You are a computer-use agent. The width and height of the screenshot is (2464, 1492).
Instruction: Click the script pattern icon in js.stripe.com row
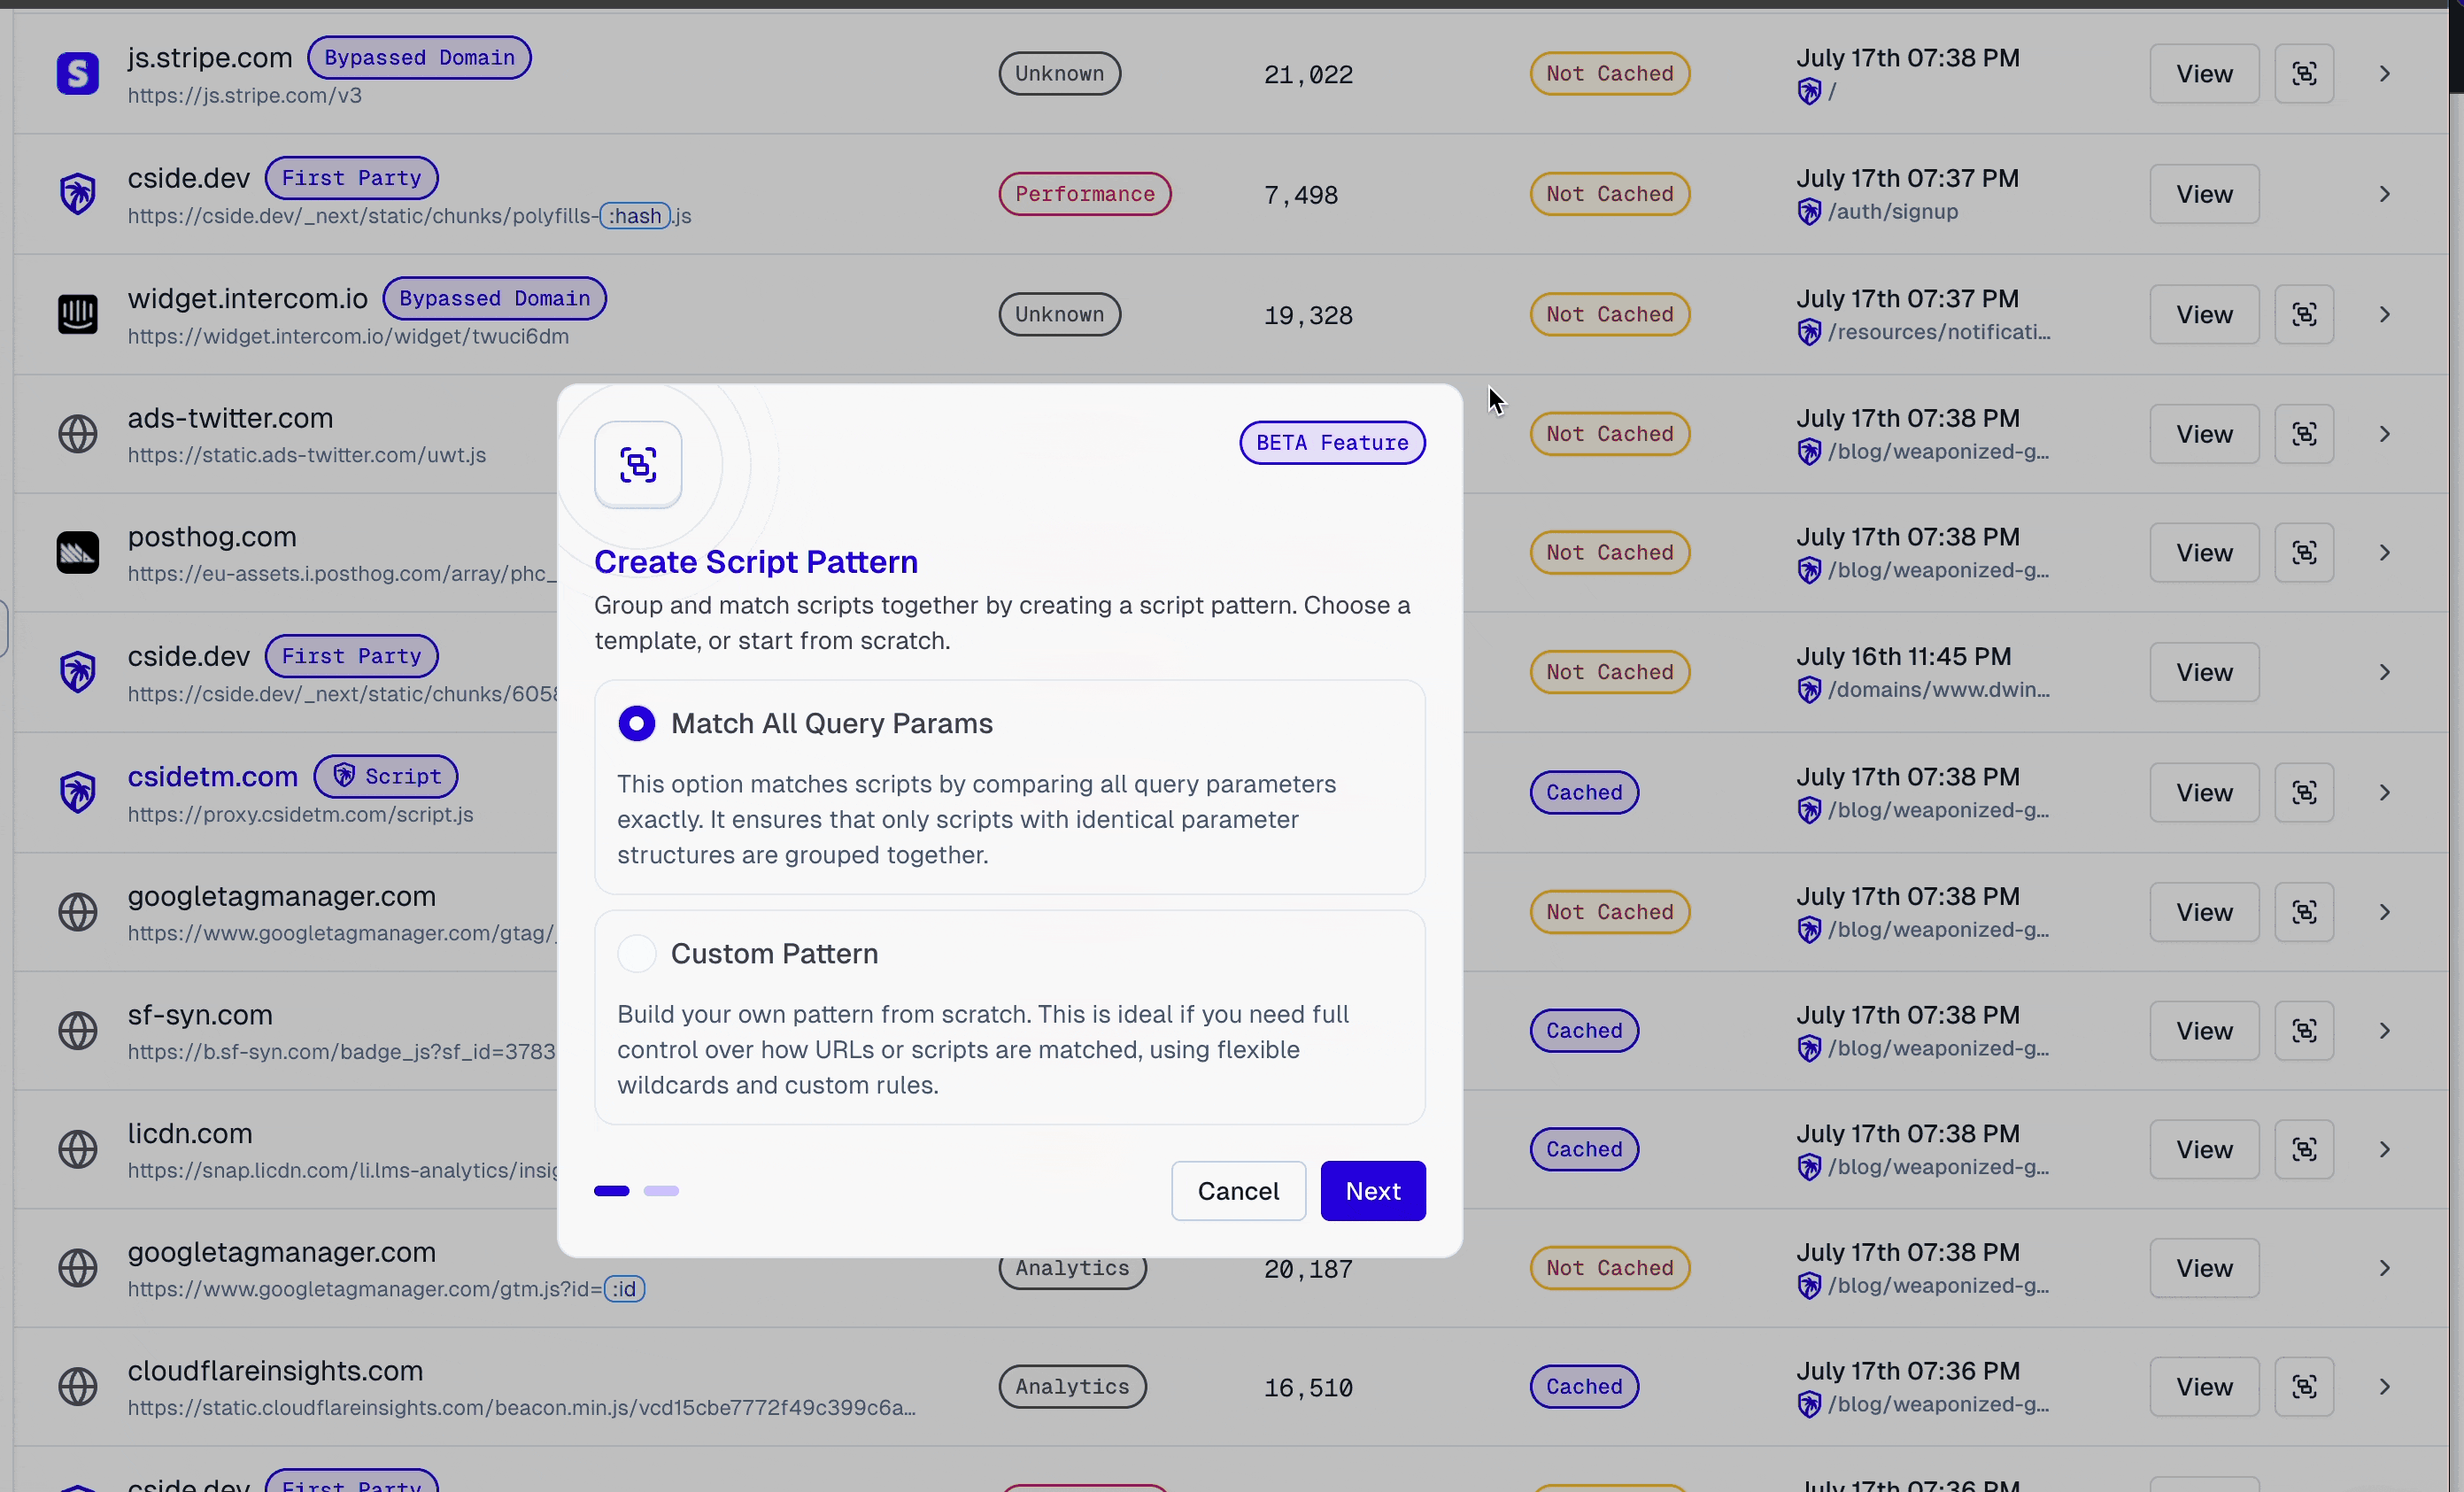2303,74
